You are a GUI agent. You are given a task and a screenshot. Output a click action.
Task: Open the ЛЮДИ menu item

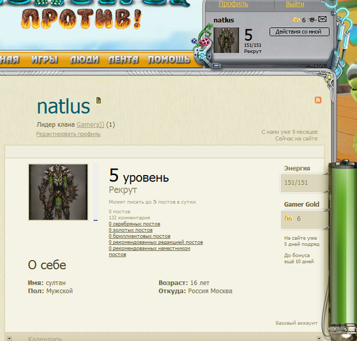point(84,60)
